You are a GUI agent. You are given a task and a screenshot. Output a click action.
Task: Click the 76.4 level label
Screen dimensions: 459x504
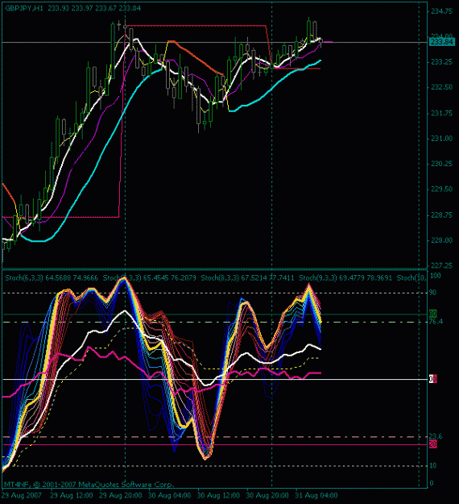pyautogui.click(x=436, y=322)
